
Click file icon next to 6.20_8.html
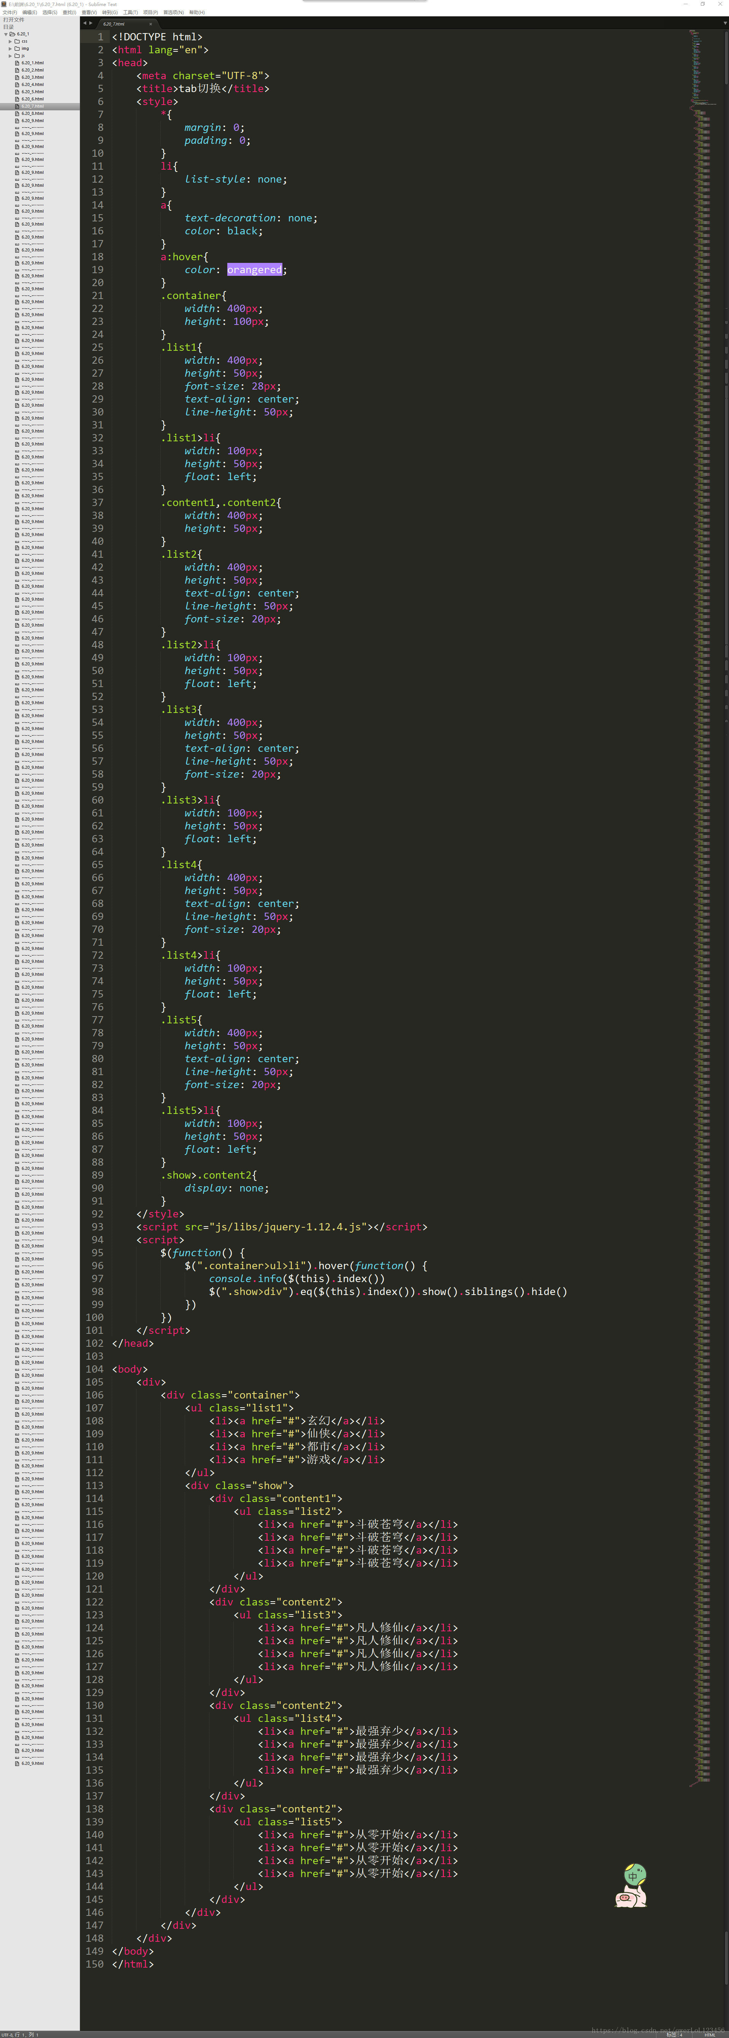coord(17,113)
